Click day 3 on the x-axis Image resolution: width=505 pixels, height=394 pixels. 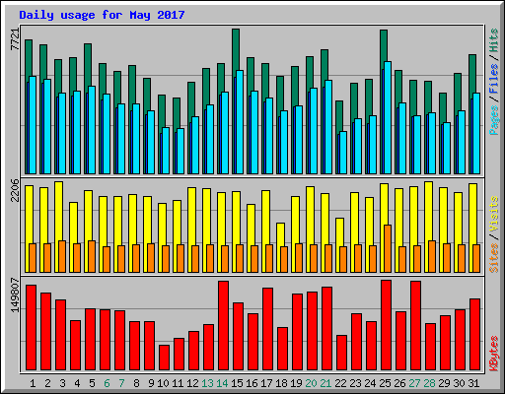pyautogui.click(x=62, y=383)
